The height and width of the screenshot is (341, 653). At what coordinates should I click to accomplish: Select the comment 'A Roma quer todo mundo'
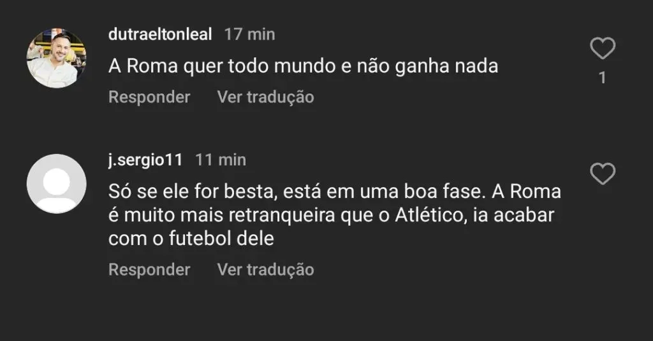[x=303, y=66]
